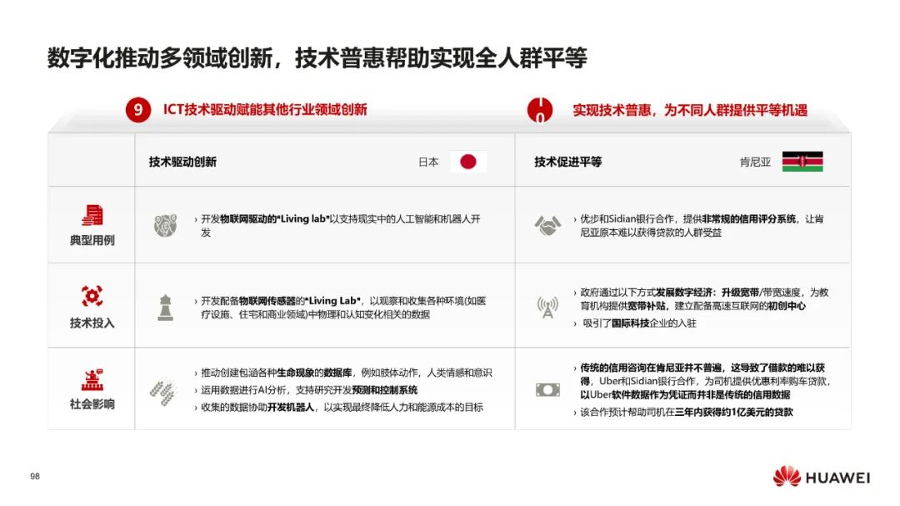This screenshot has width=900, height=506.
Task: Click the column header 技术促进平等
Action: coord(568,162)
